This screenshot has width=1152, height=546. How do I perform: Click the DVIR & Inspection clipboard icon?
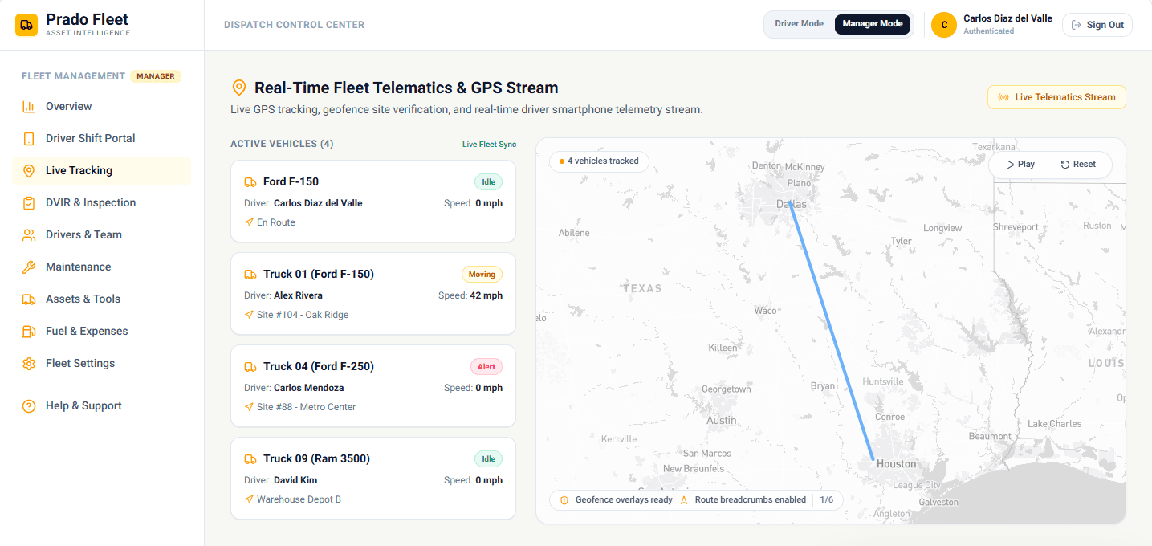[29, 202]
